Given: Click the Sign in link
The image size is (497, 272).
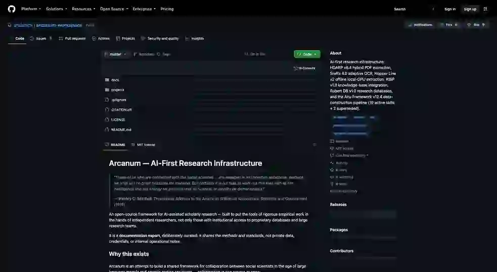Looking at the screenshot, I should click(x=450, y=9).
